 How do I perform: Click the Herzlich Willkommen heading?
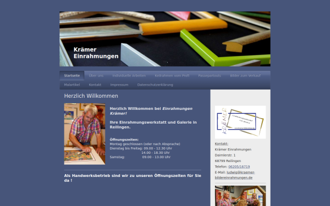(91, 96)
